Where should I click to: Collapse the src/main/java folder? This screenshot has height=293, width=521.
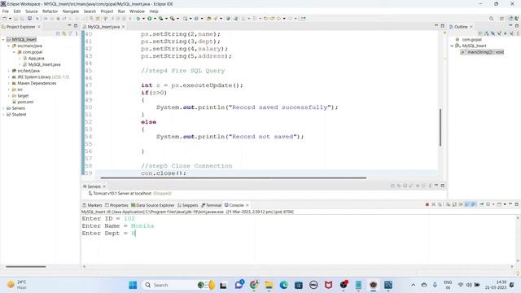coord(9,46)
